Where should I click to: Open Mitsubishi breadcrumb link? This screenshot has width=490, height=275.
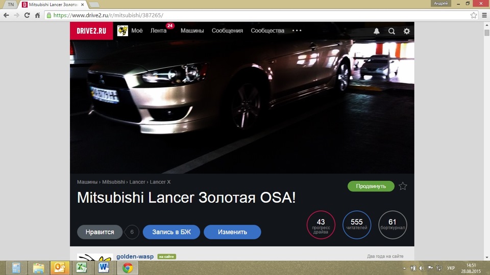(x=113, y=182)
